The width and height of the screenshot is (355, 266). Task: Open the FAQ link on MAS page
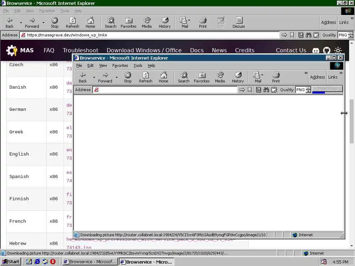pyautogui.click(x=49, y=50)
